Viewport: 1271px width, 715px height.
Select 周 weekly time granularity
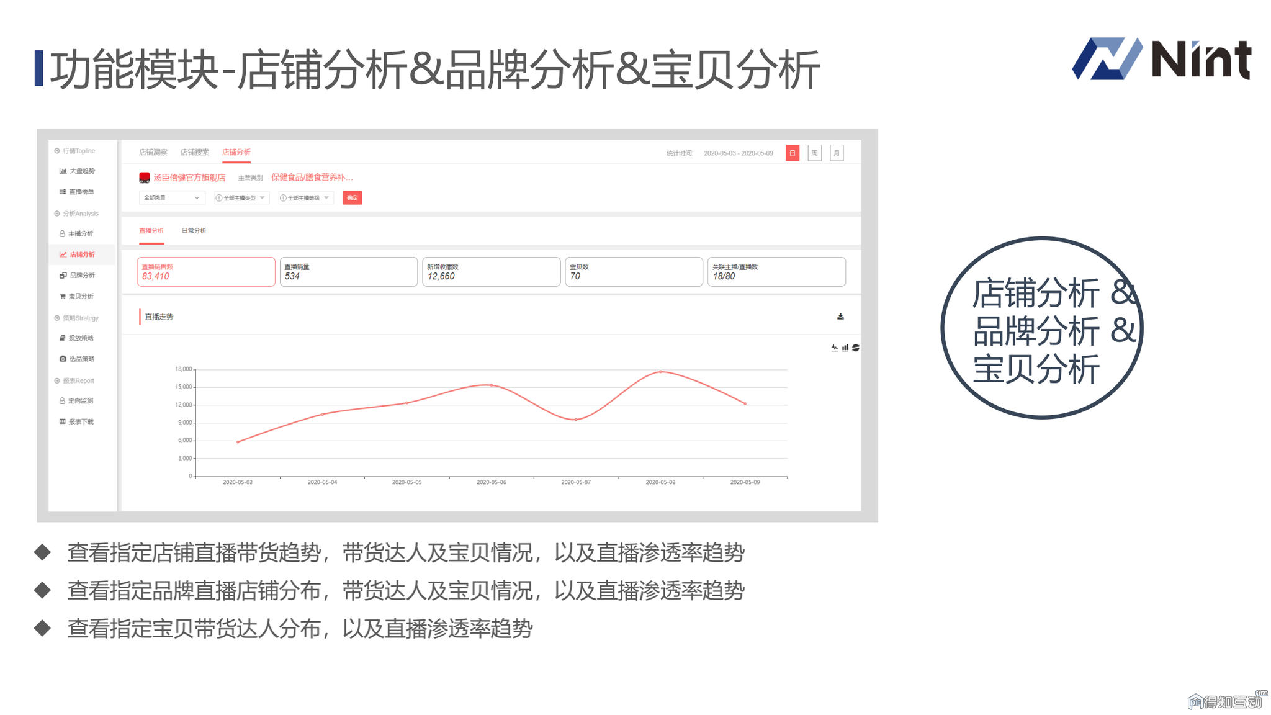pos(815,153)
